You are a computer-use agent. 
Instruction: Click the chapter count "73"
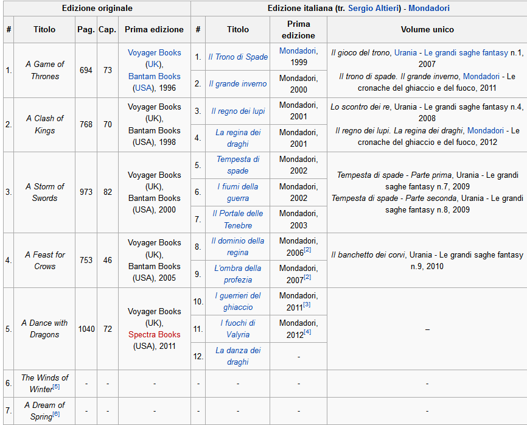coord(108,70)
